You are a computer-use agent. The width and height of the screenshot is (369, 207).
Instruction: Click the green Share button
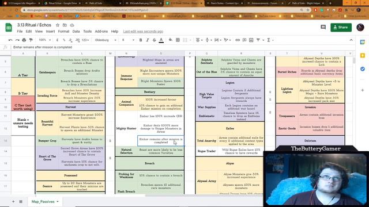coord(341,27)
